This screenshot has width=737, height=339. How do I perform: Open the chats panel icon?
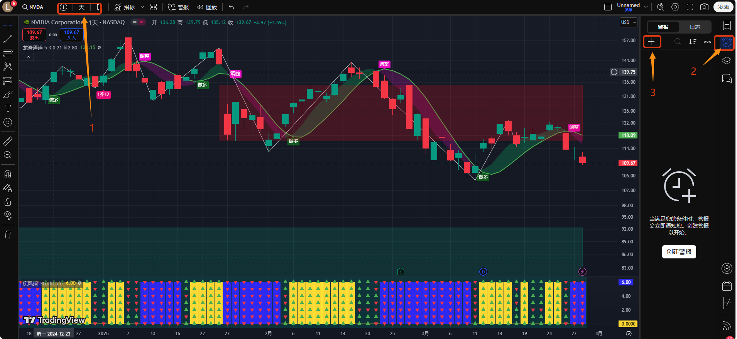pos(727,79)
